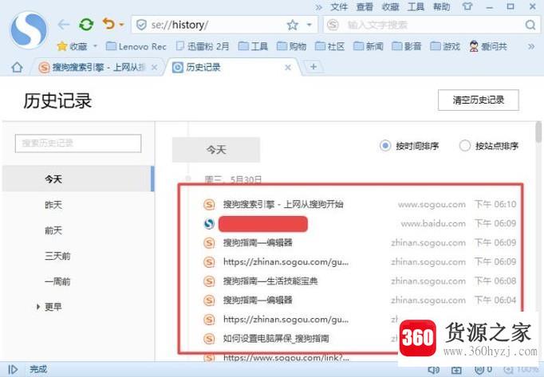Select 今天 in the sidebar
Image resolution: width=544 pixels, height=377 pixels.
tap(78, 179)
